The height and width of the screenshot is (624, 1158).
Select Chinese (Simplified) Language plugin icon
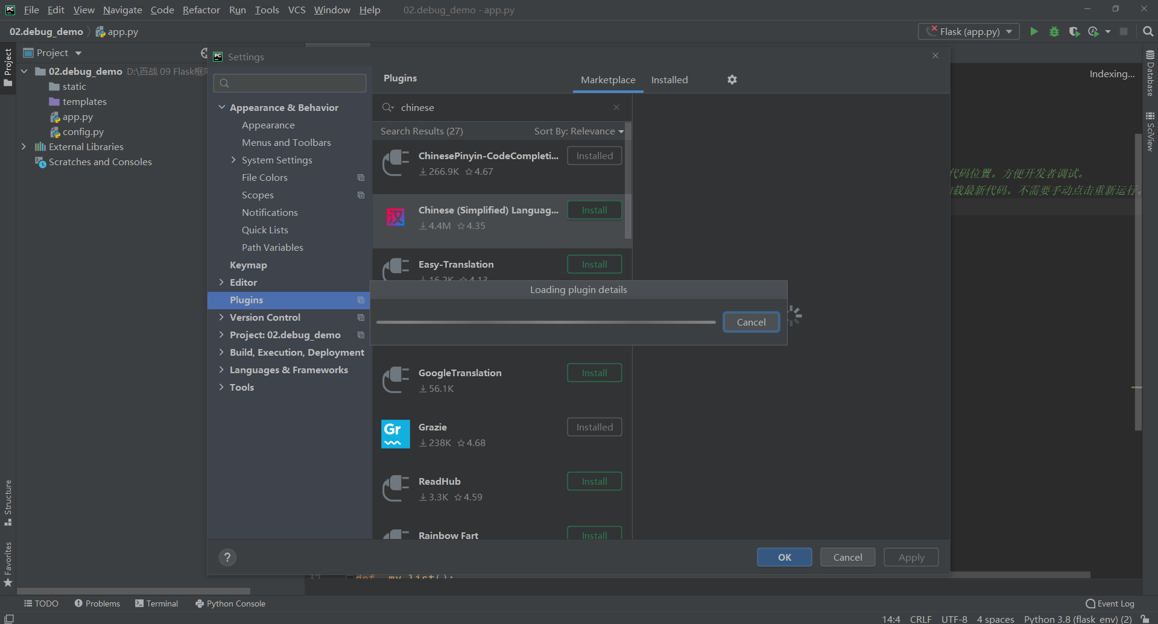[x=396, y=217]
